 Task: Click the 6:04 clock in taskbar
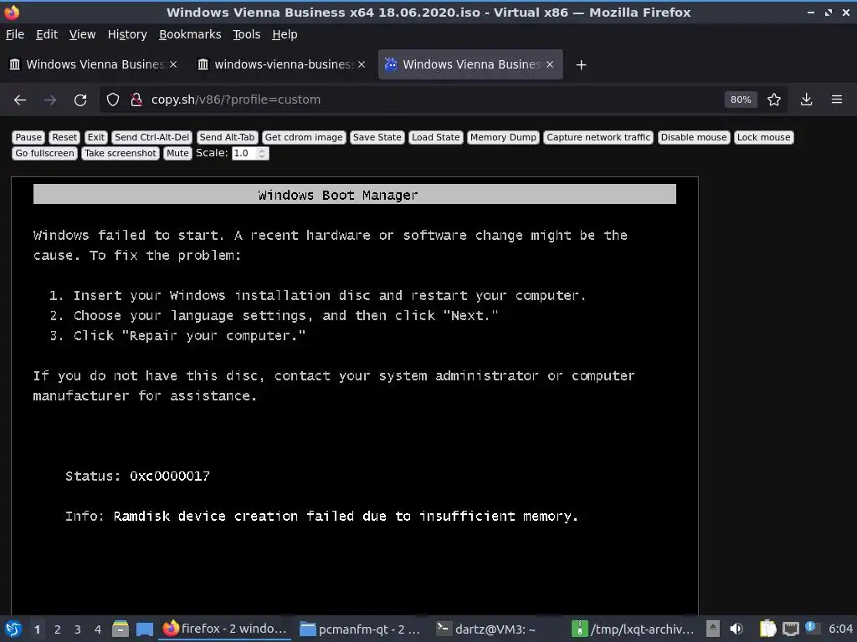pos(840,629)
